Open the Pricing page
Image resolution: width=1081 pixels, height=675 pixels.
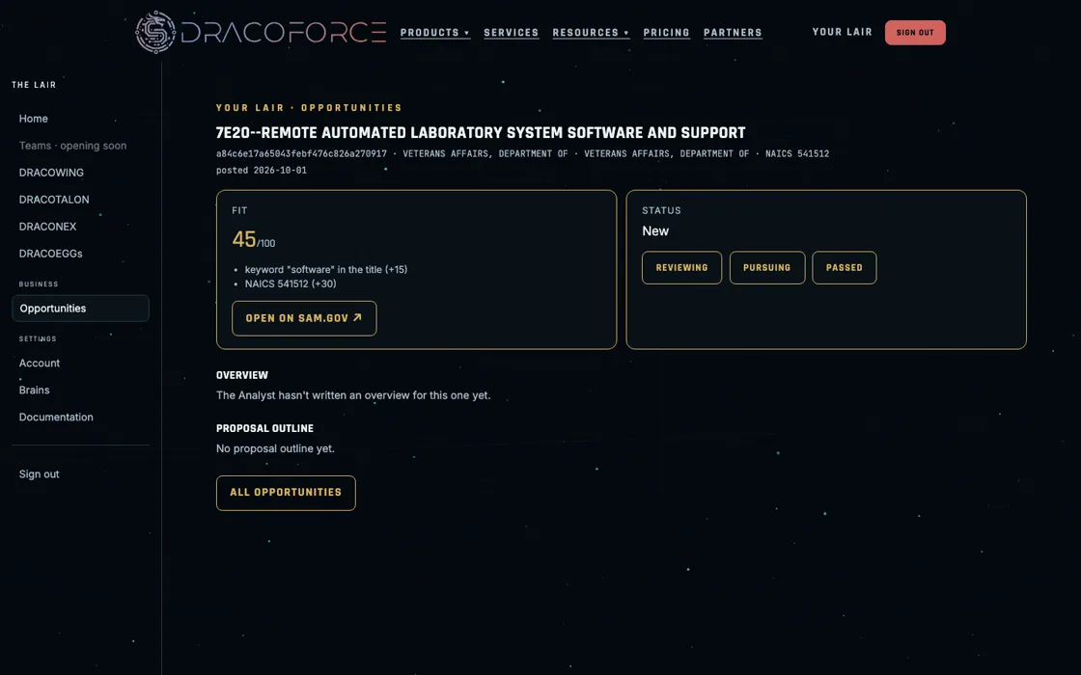666,33
